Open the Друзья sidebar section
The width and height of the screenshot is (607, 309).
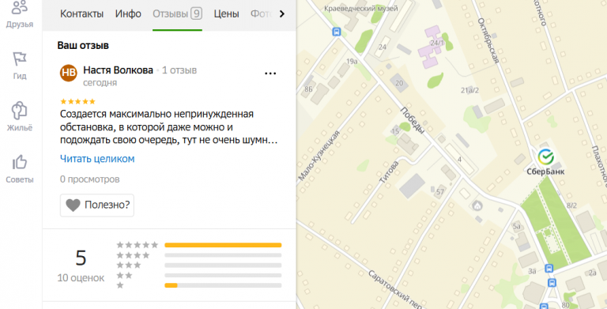[19, 15]
